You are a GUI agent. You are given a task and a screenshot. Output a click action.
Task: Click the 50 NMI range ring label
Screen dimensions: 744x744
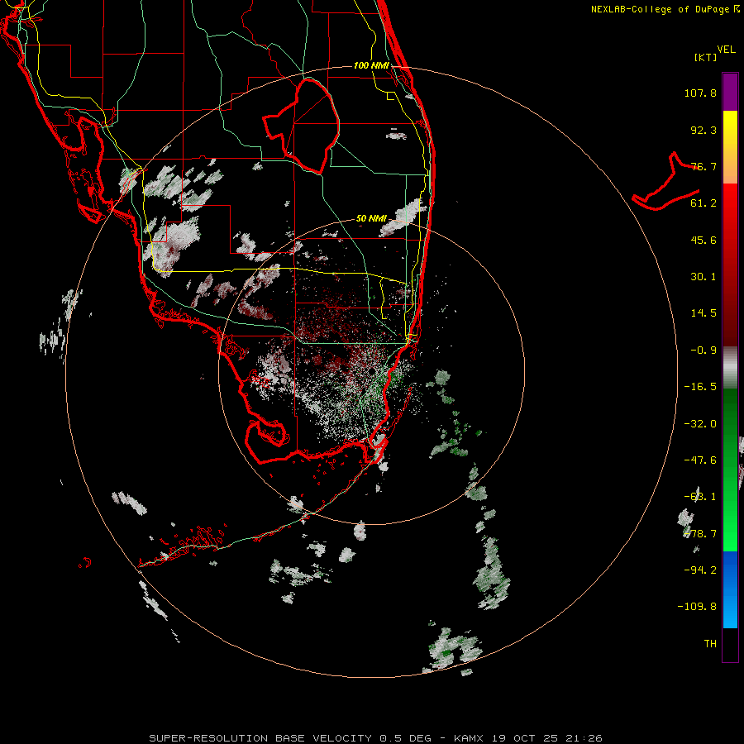click(x=371, y=219)
